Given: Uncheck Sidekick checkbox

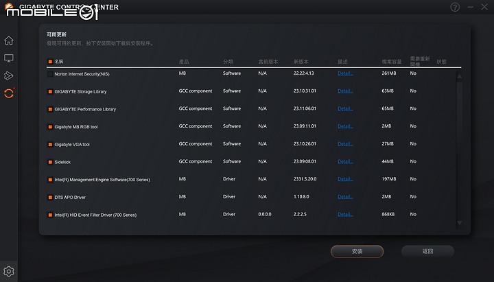Looking at the screenshot, I should 50,162.
